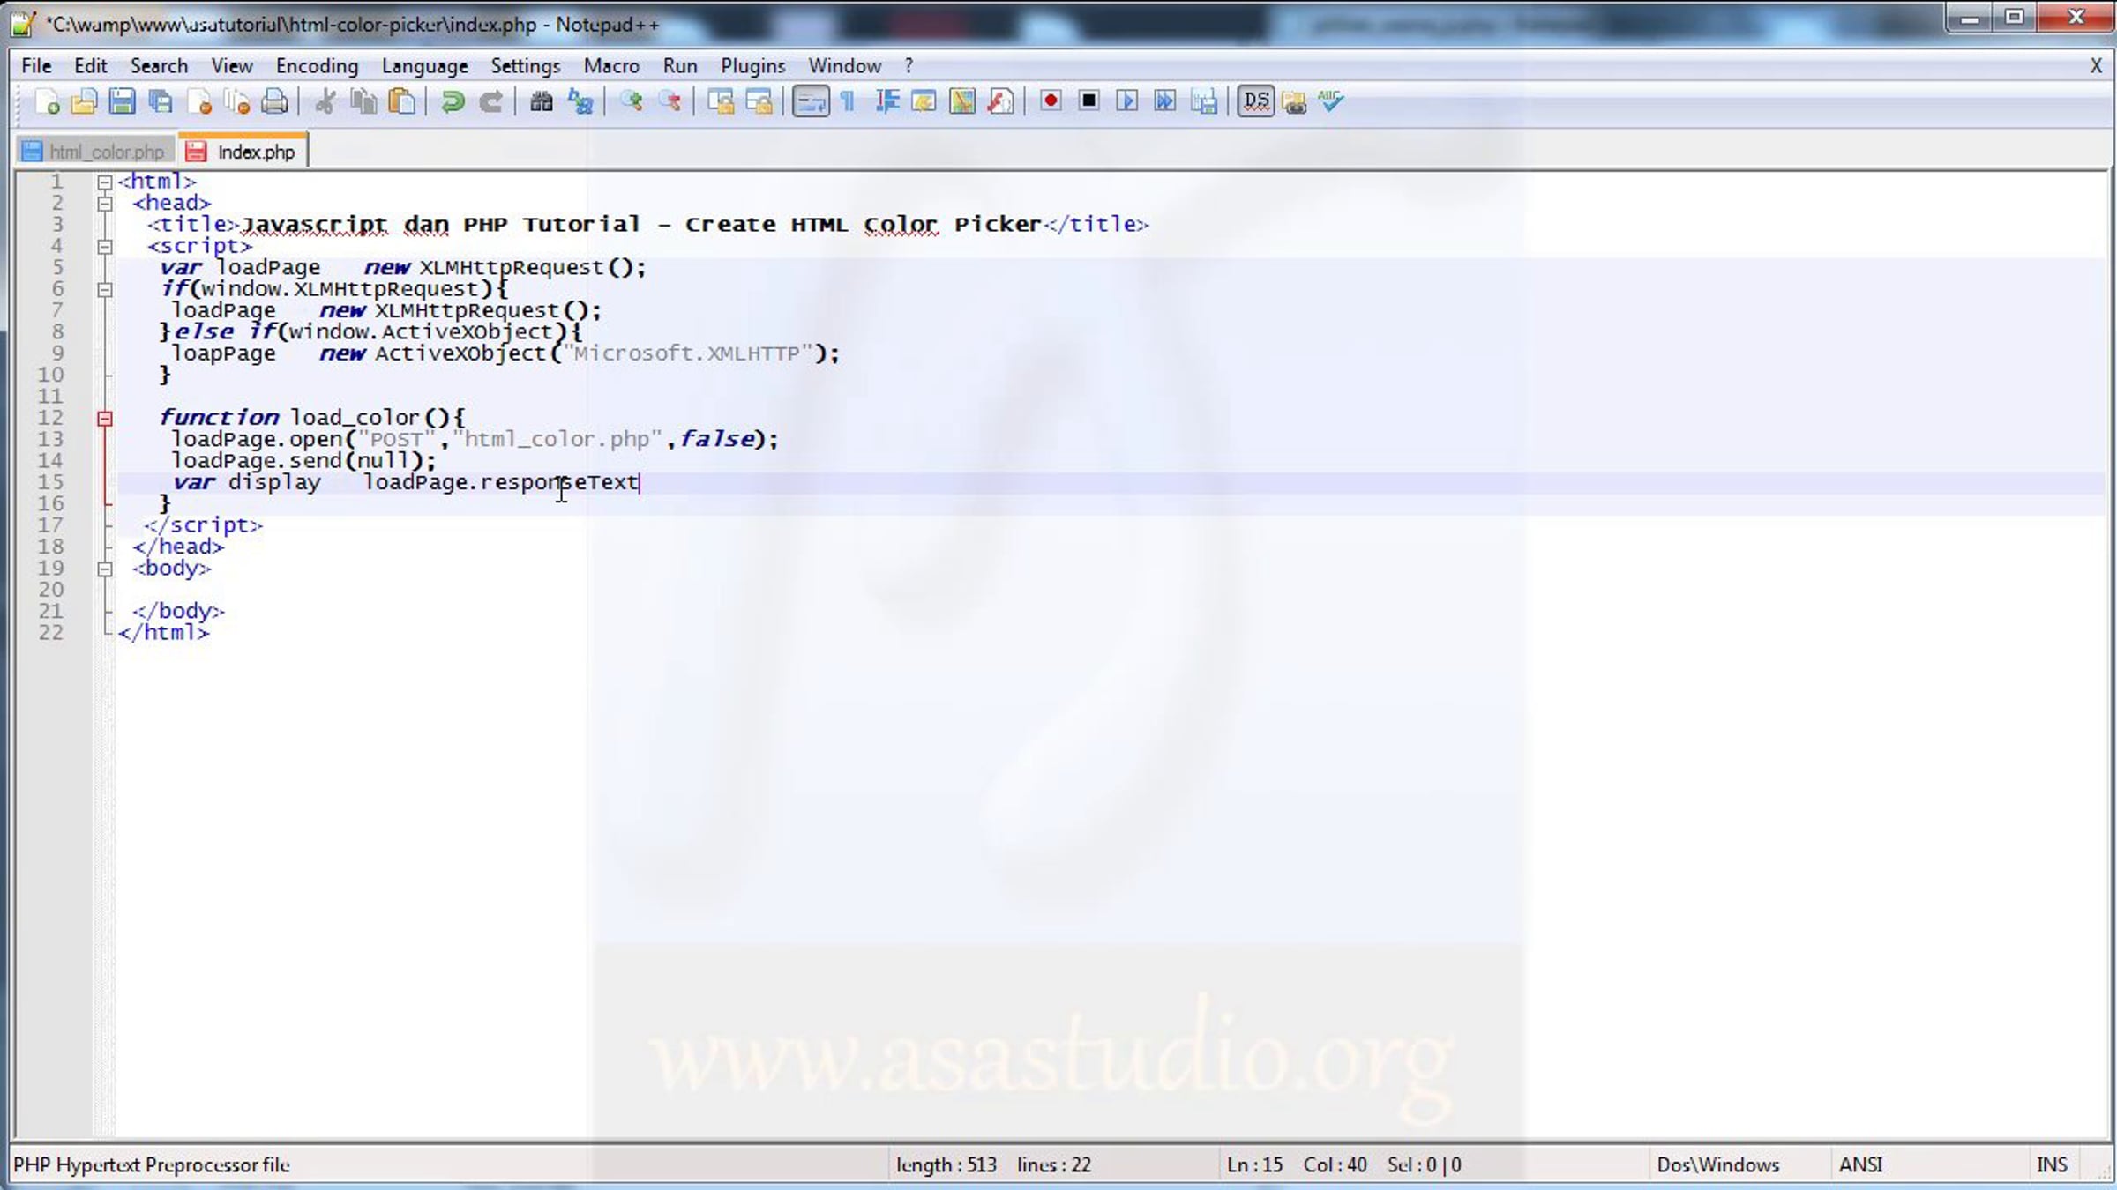Click the Save file icon
This screenshot has width=2117, height=1190.
pos(123,102)
